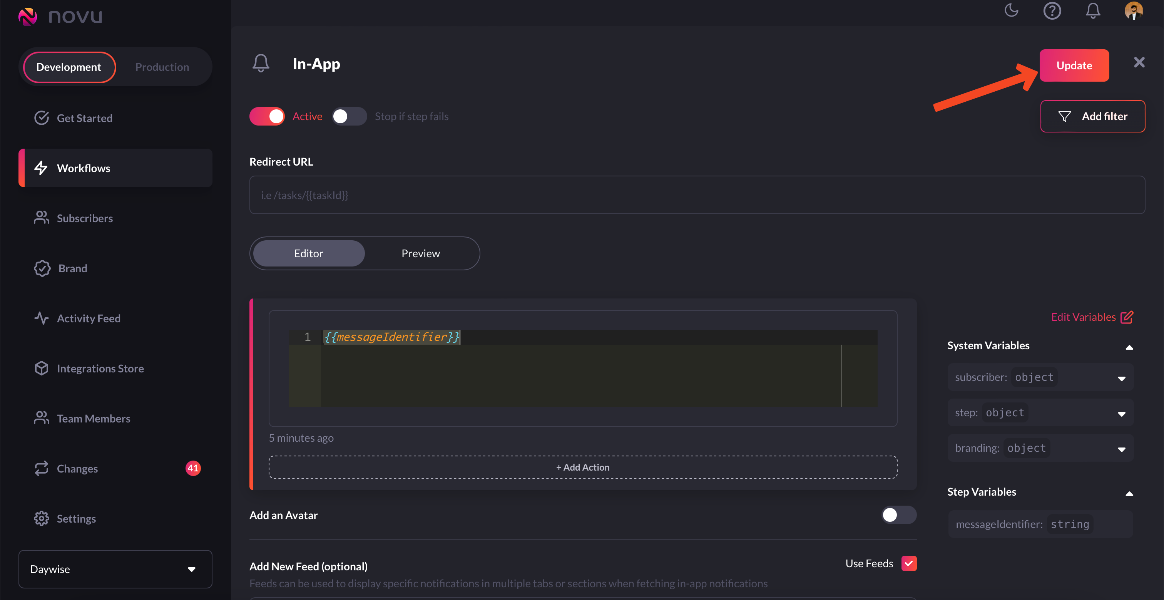Toggle dark mode with moon icon
The image size is (1164, 600).
click(1011, 10)
